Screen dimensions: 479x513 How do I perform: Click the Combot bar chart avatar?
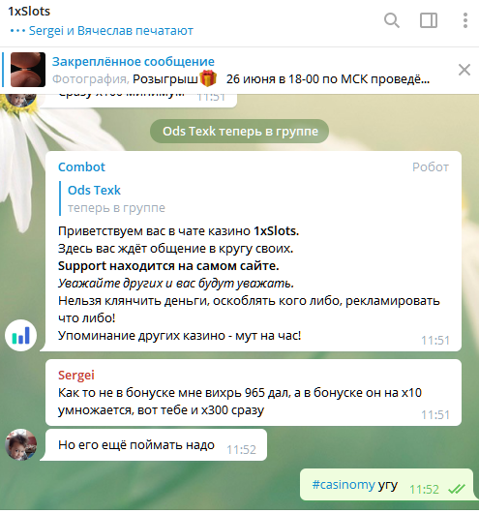click(x=21, y=335)
